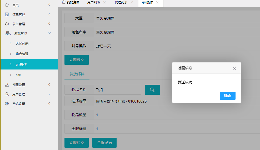Image resolution: width=260 pixels, height=150 pixels.
Task: Select gm操作 sidebar item
Action: click(29, 64)
